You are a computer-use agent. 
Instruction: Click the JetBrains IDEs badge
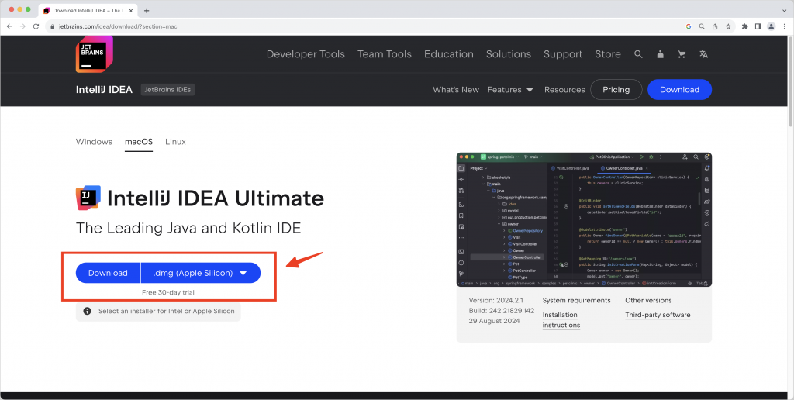tap(167, 90)
